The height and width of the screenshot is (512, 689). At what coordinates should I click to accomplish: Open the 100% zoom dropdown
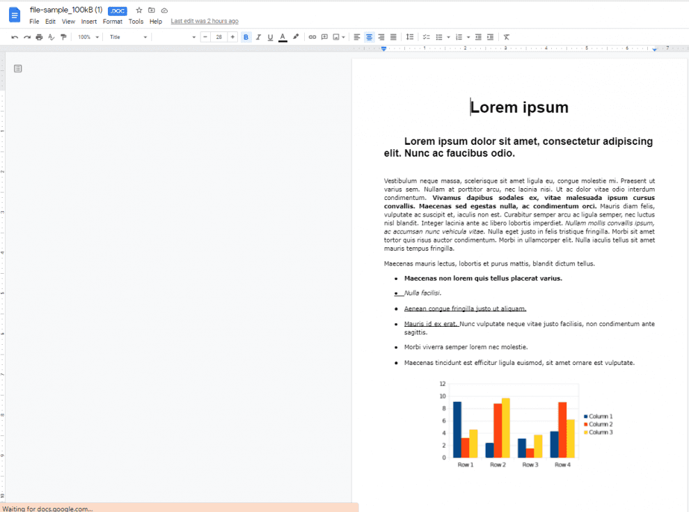[88, 37]
